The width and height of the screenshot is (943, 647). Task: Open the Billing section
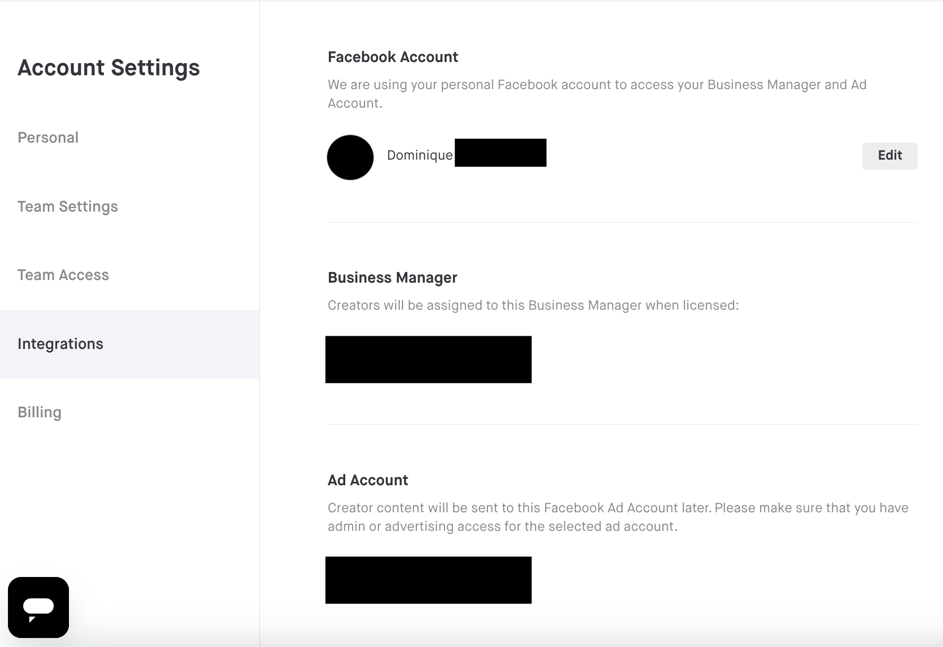point(39,412)
